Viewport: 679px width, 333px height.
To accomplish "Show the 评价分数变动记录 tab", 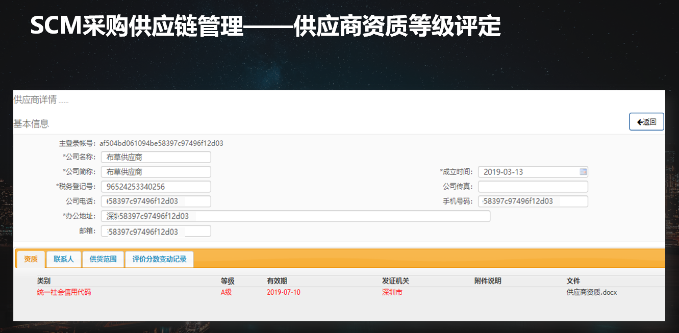I will (x=159, y=259).
